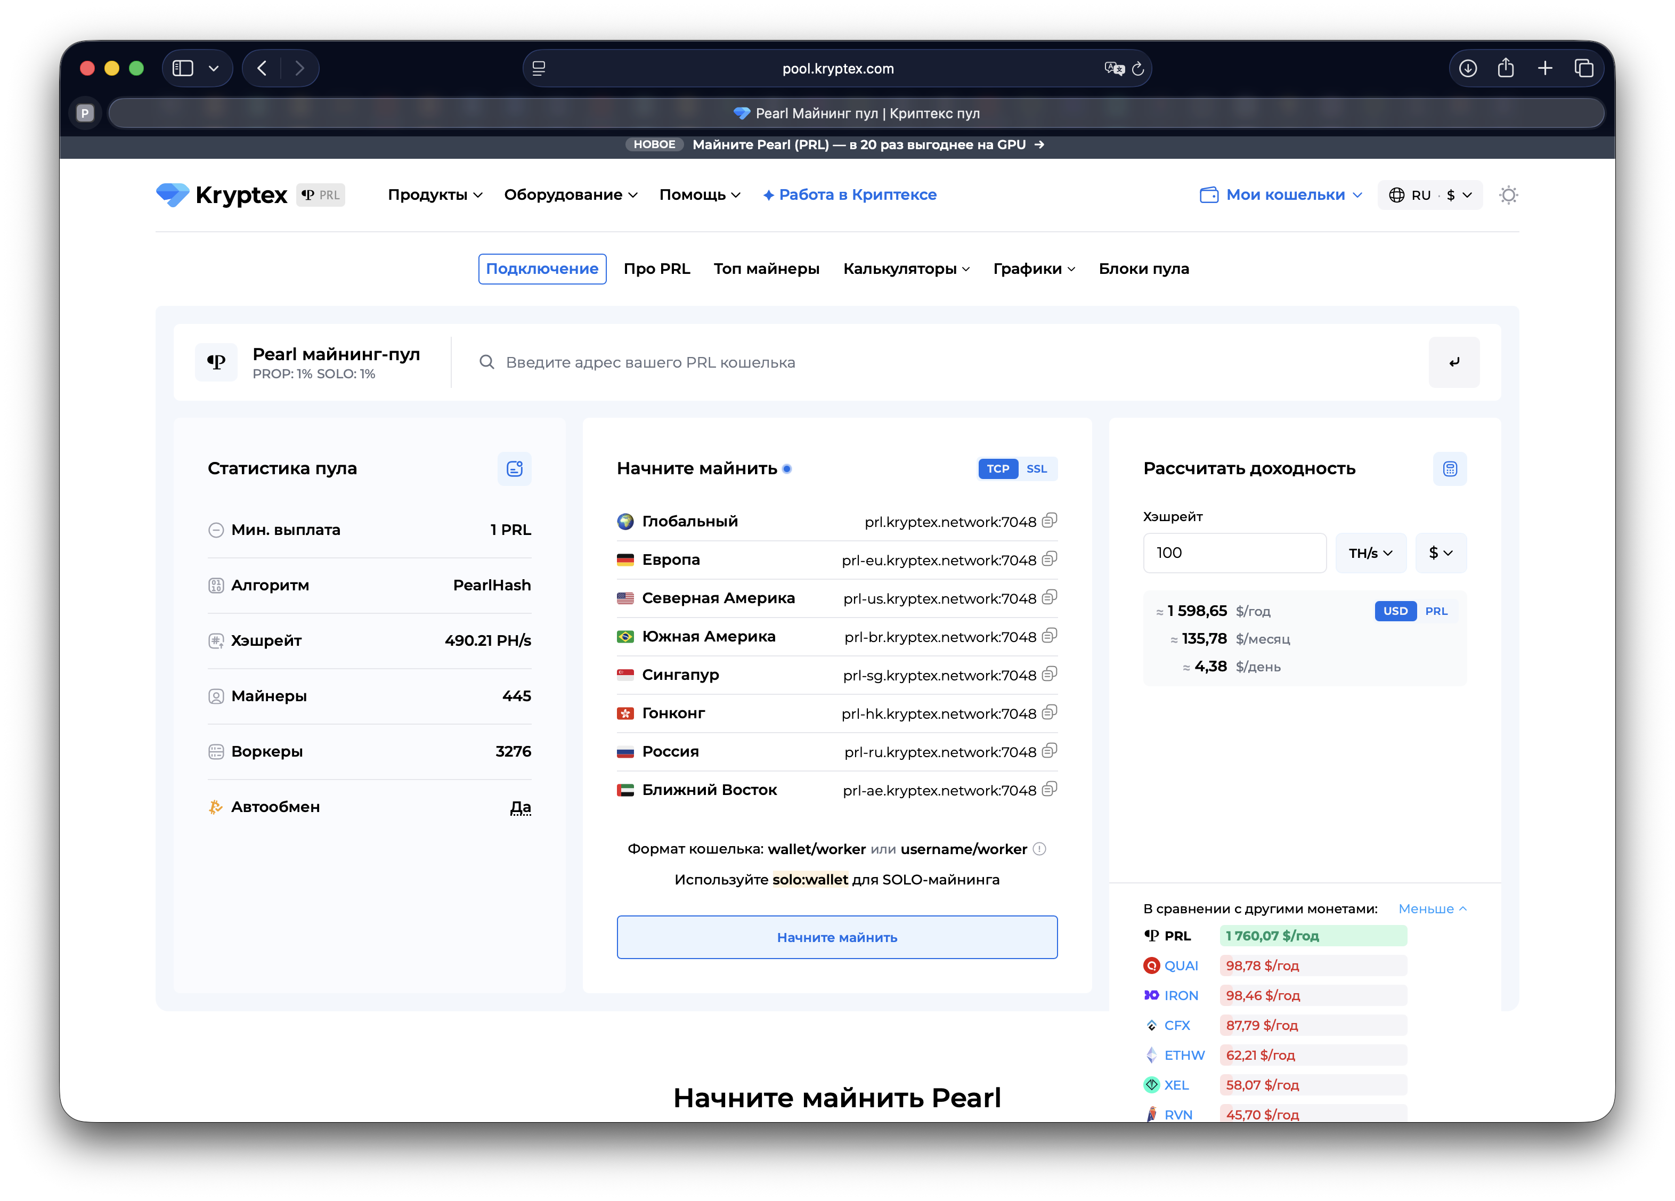Open the profitability calculator icon
This screenshot has width=1675, height=1201.
point(1450,468)
